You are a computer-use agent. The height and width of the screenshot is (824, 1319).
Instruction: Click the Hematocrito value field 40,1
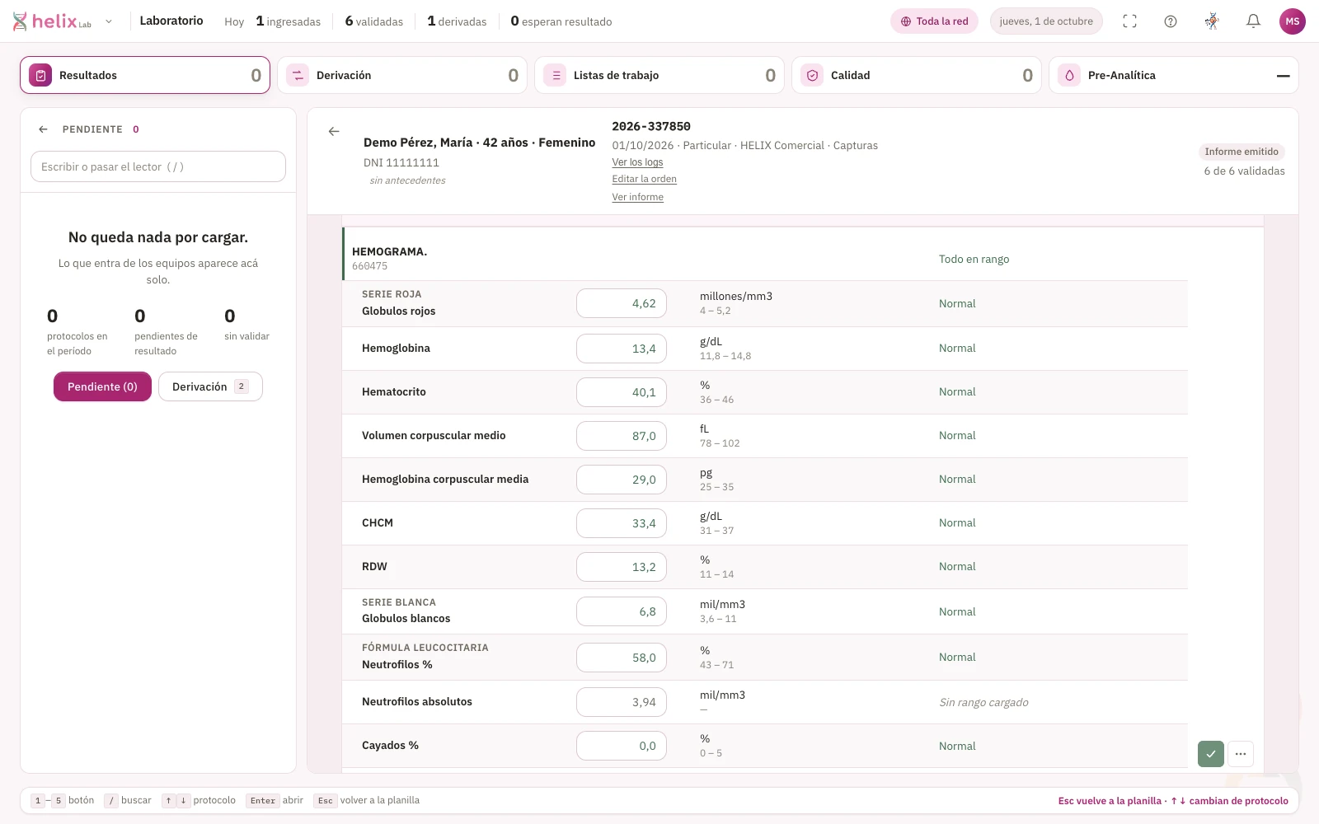pos(622,392)
